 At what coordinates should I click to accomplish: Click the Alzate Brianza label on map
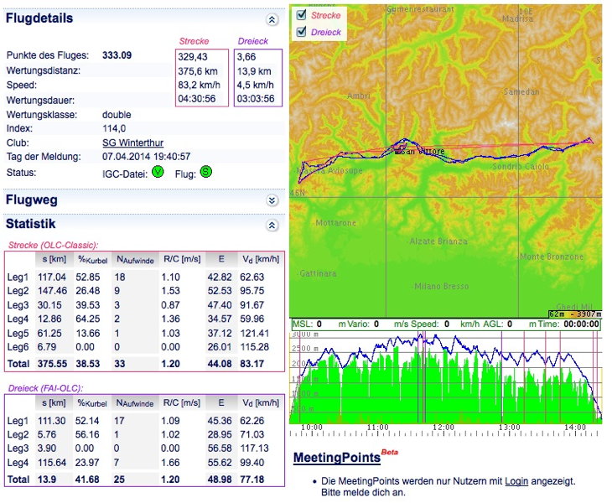(x=438, y=241)
